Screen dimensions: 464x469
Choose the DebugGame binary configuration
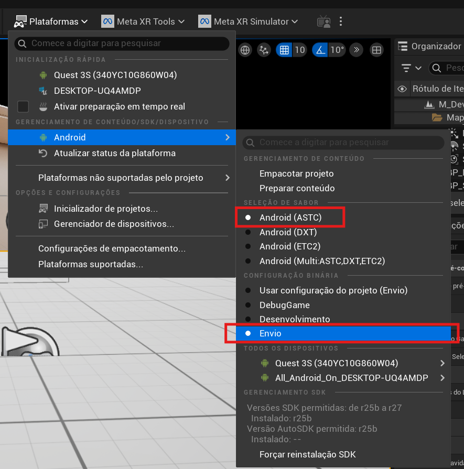coord(284,305)
